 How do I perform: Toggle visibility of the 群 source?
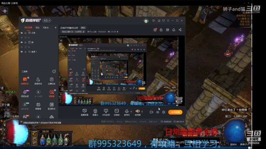tap(22, 42)
